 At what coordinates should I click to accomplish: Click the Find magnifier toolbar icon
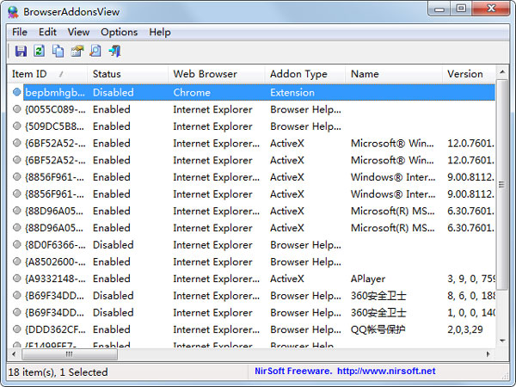tap(95, 52)
